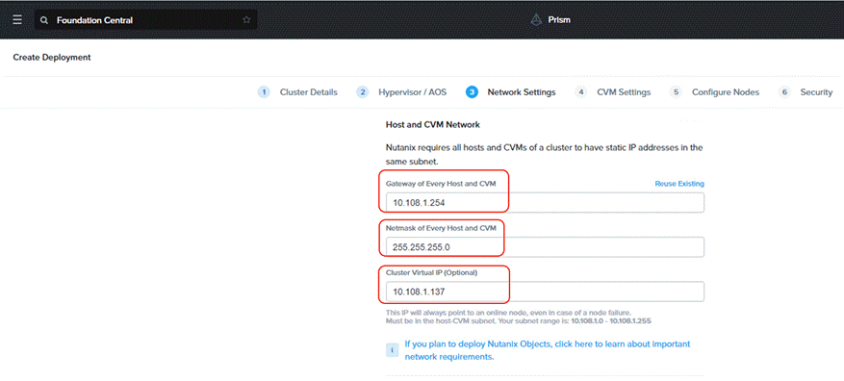Focus the Gateway of Every Host and CVM field
This screenshot has width=844, height=381.
pyautogui.click(x=545, y=203)
